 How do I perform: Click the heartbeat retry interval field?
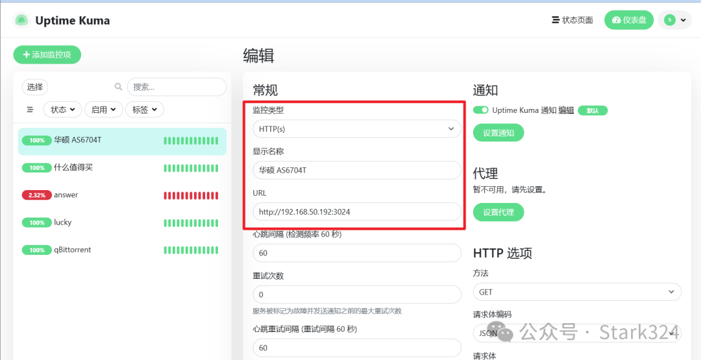coord(357,348)
